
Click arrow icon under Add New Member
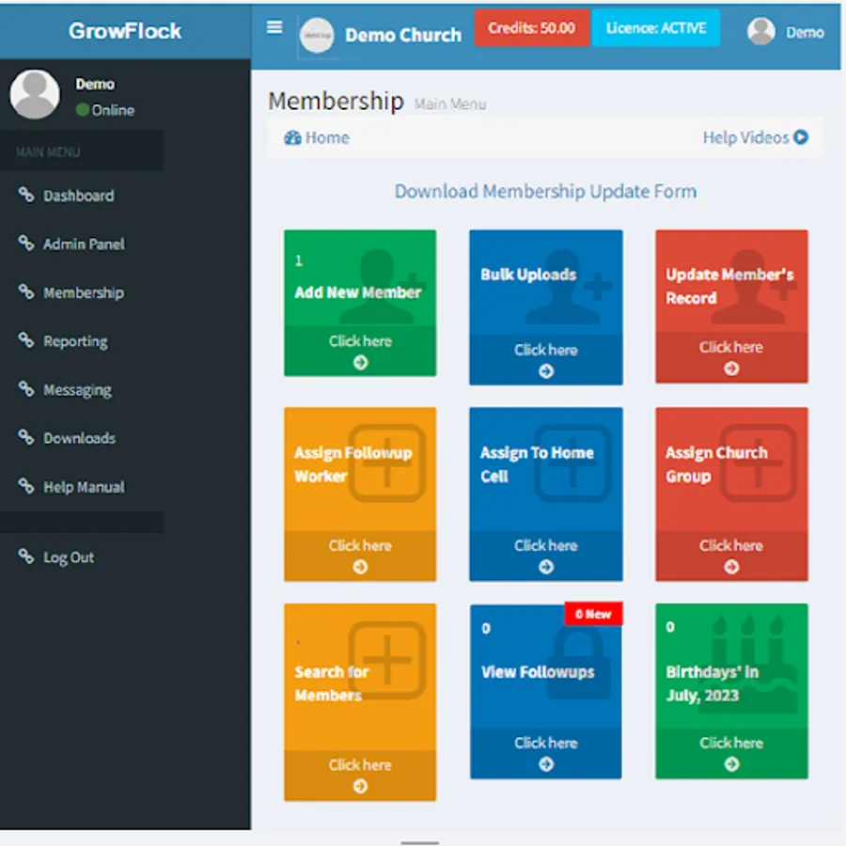360,363
